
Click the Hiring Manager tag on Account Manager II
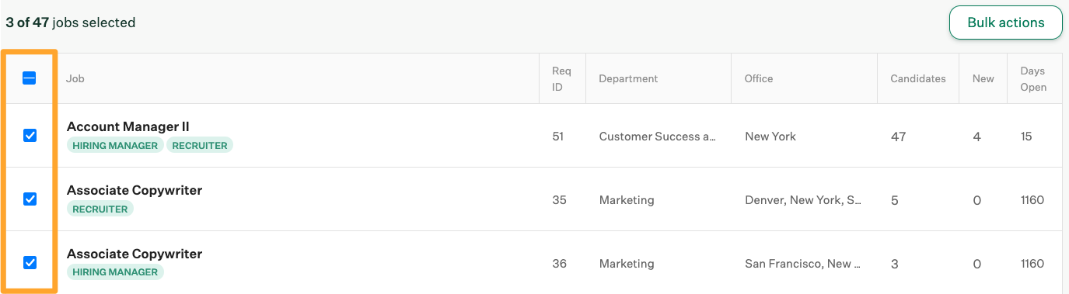115,145
